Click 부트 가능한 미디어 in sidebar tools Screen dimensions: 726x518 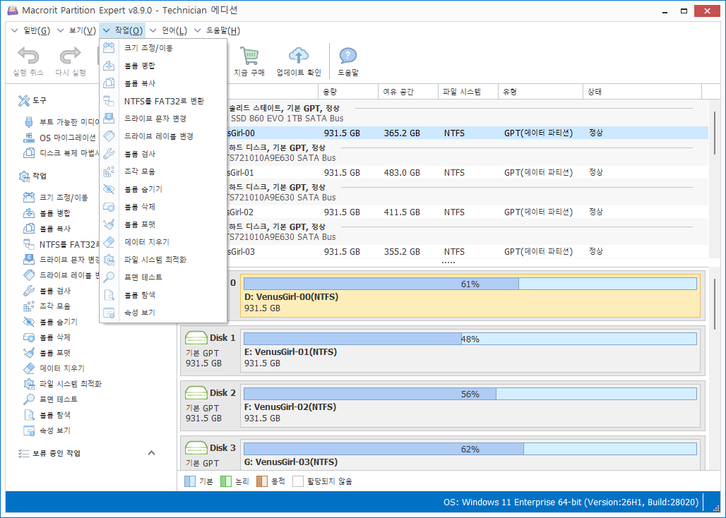click(62, 122)
